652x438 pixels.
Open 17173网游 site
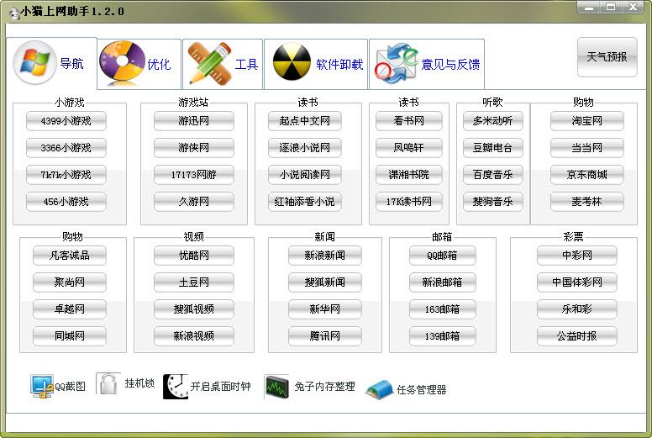pyautogui.click(x=194, y=175)
